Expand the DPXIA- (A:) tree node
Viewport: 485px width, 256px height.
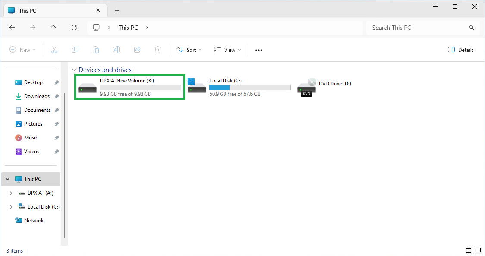pyautogui.click(x=11, y=193)
